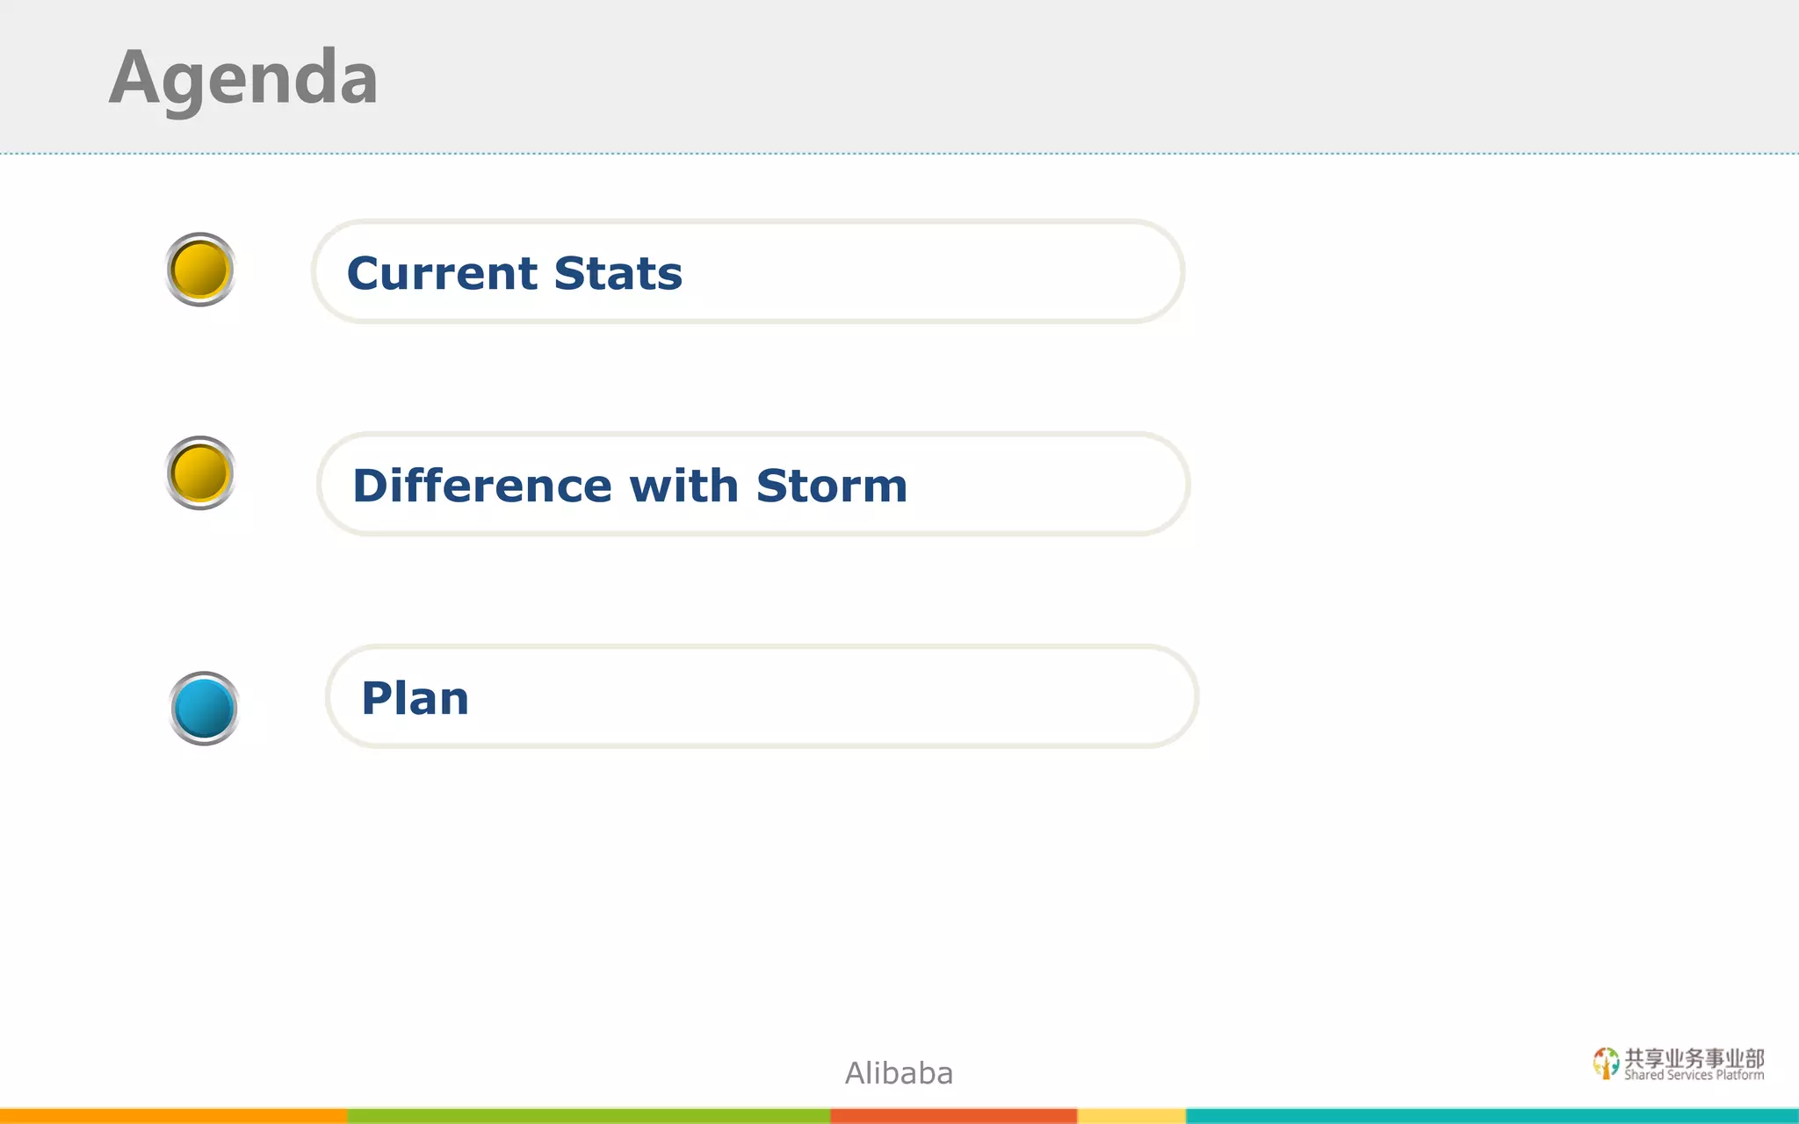
Task: Click the Alibaba footer text
Action: [x=899, y=1073]
